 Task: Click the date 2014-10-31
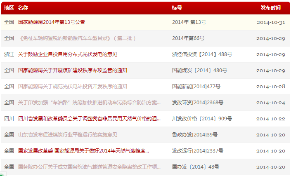tap(270, 22)
